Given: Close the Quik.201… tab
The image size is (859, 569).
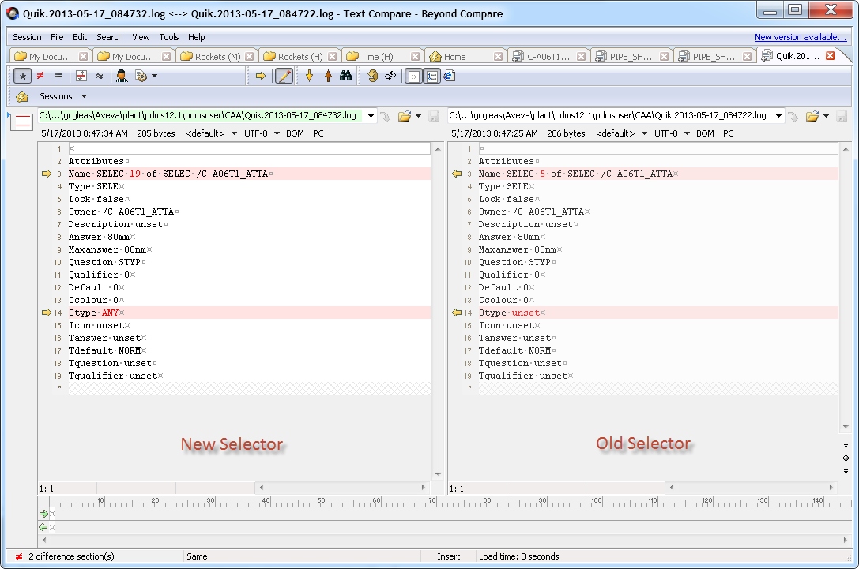Looking at the screenshot, I should [x=831, y=56].
